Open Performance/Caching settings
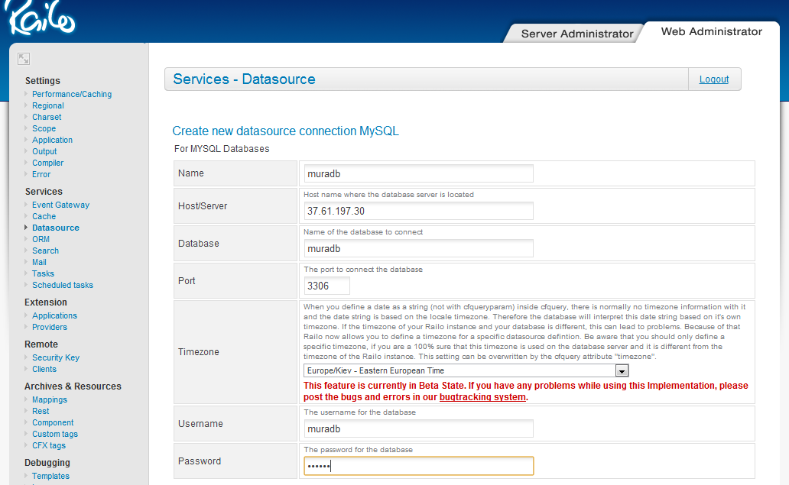789x485 pixels. click(71, 94)
